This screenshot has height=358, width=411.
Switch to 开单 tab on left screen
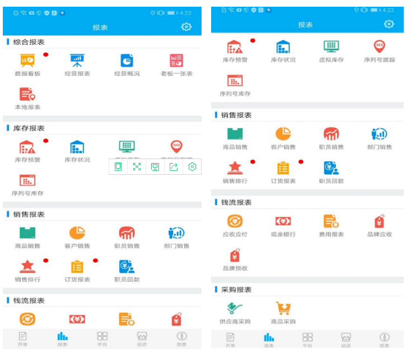coord(22,339)
